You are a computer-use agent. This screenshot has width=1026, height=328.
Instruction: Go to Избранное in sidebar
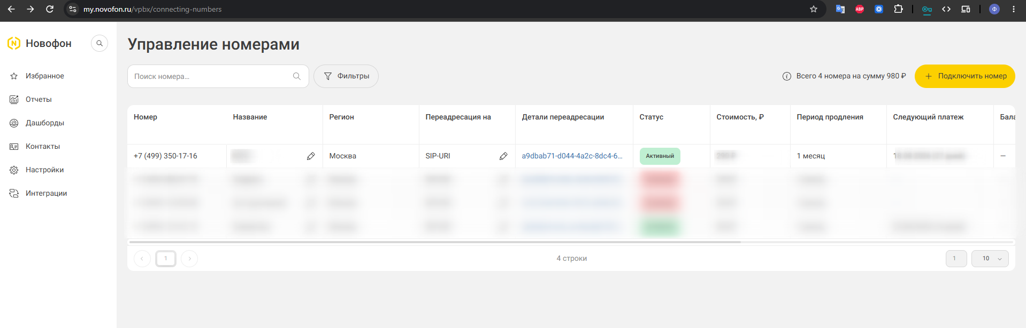click(45, 76)
